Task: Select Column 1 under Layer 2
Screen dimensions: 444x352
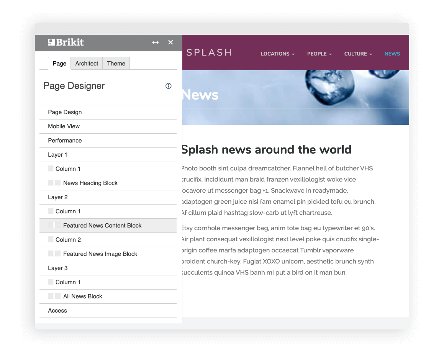Action: pos(108,211)
